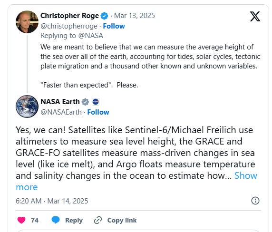Click the chain link copy icon
This screenshot has height=232, width=272.
[x=98, y=220]
